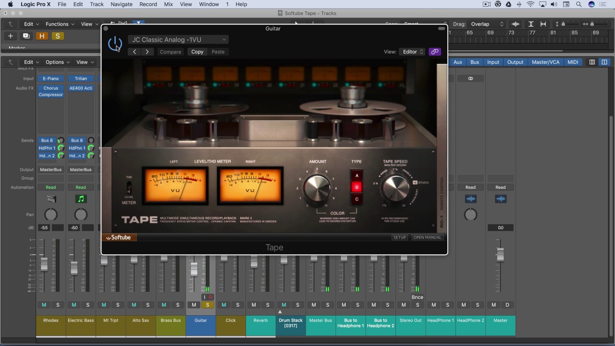Viewport: 615px width, 346px height.
Task: Toggle the orange H hide button
Action: coord(42,36)
